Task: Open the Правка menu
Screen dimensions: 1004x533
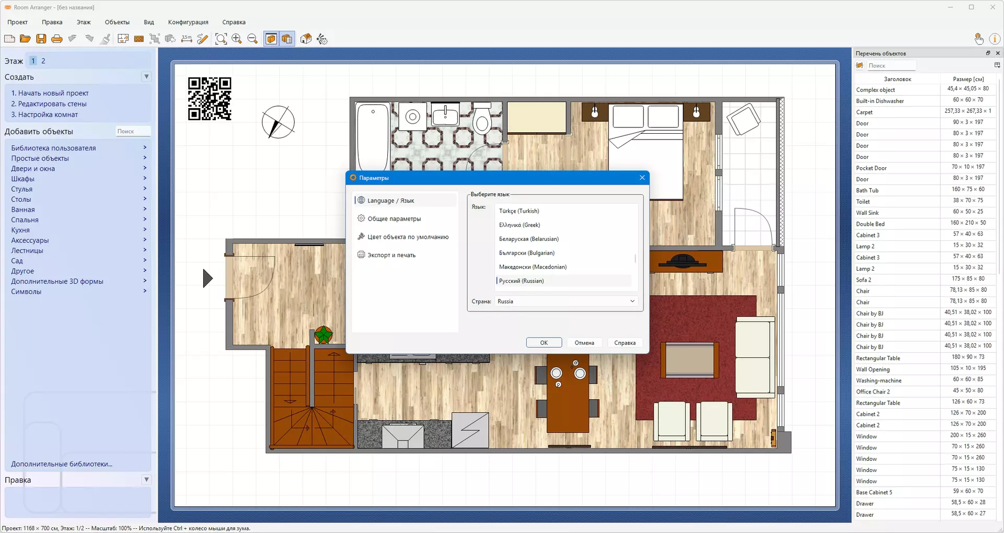Action: point(52,22)
